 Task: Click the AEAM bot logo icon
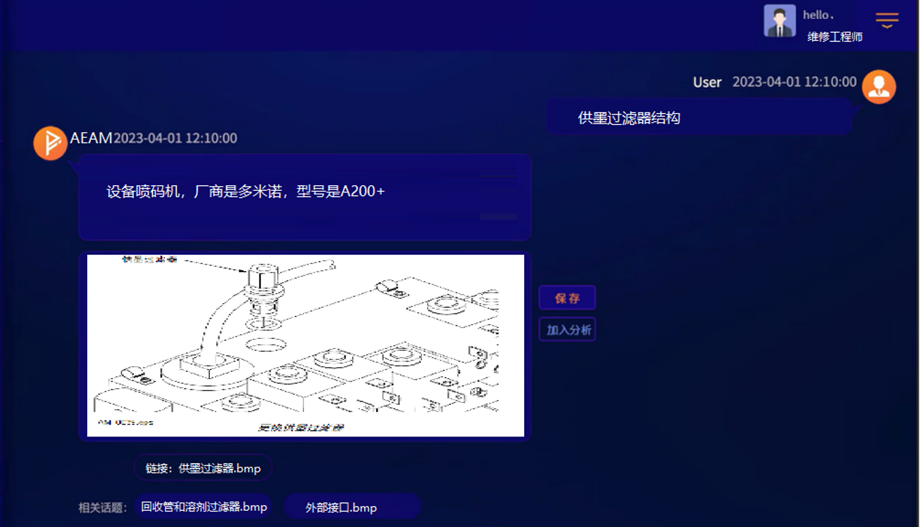[51, 143]
